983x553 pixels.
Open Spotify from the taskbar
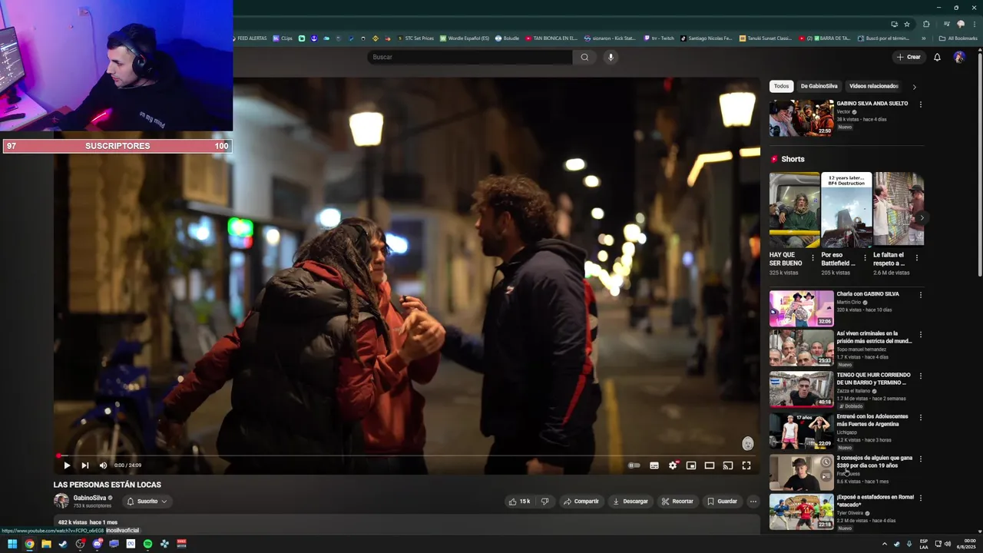pos(147,544)
